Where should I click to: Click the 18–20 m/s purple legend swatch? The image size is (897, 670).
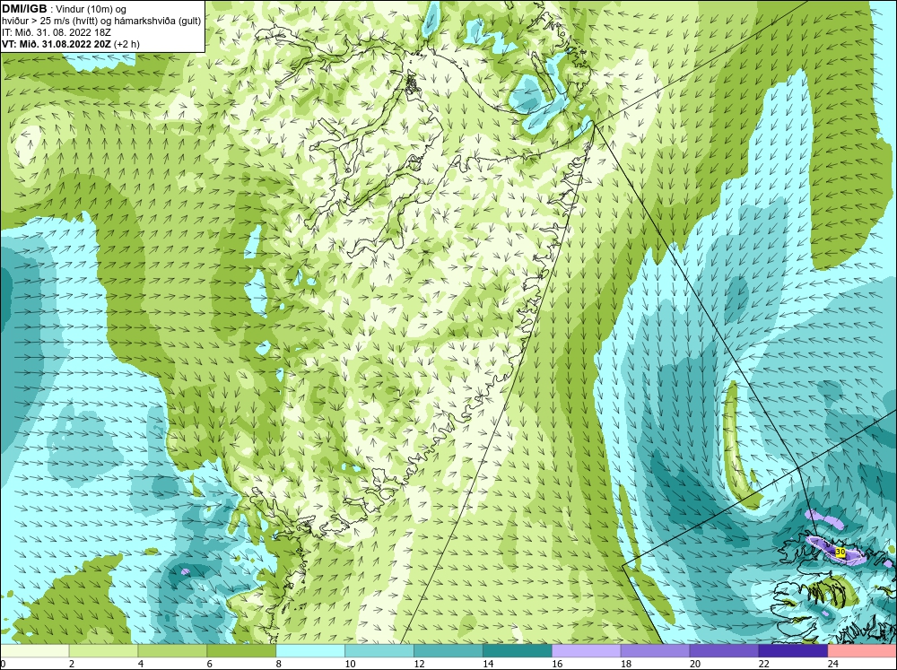pos(655,651)
